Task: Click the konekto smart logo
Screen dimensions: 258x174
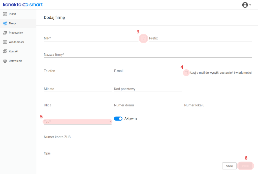Action: 23,5
